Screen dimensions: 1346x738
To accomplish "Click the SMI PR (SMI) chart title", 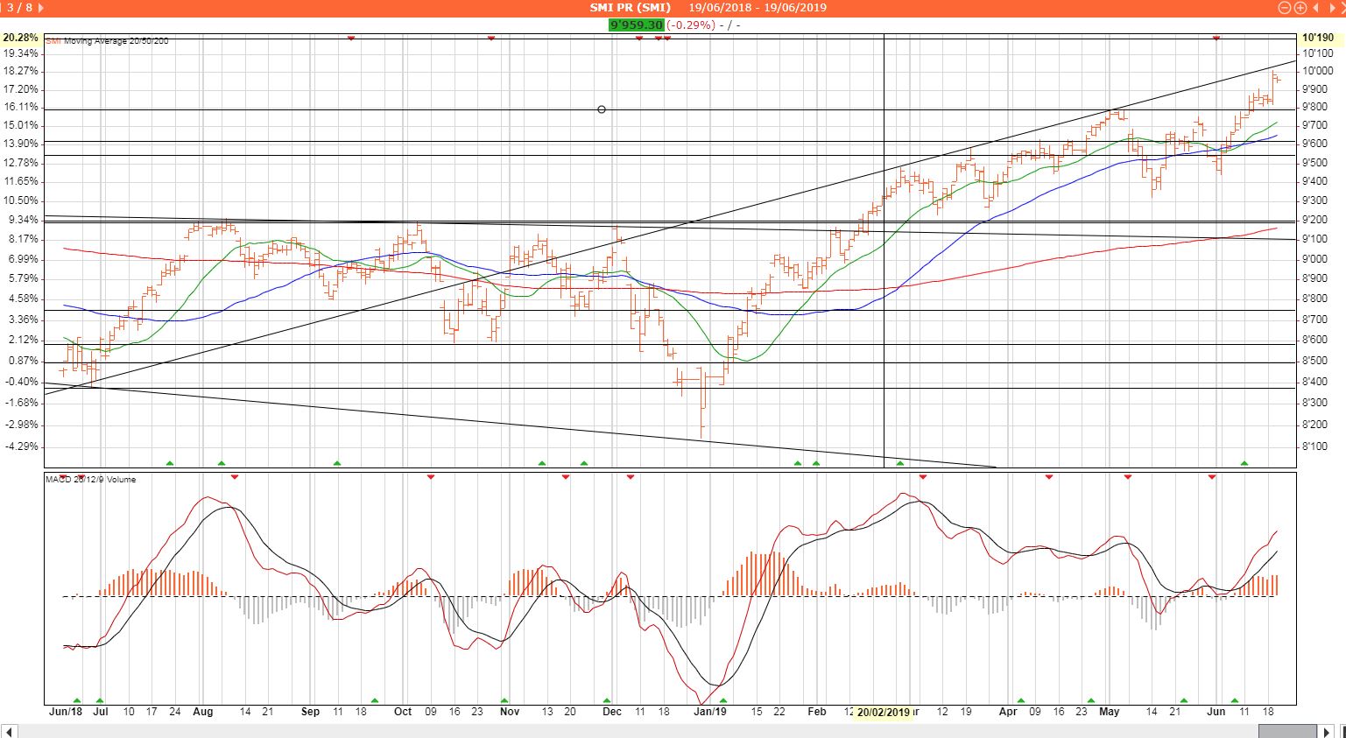I will pos(630,8).
